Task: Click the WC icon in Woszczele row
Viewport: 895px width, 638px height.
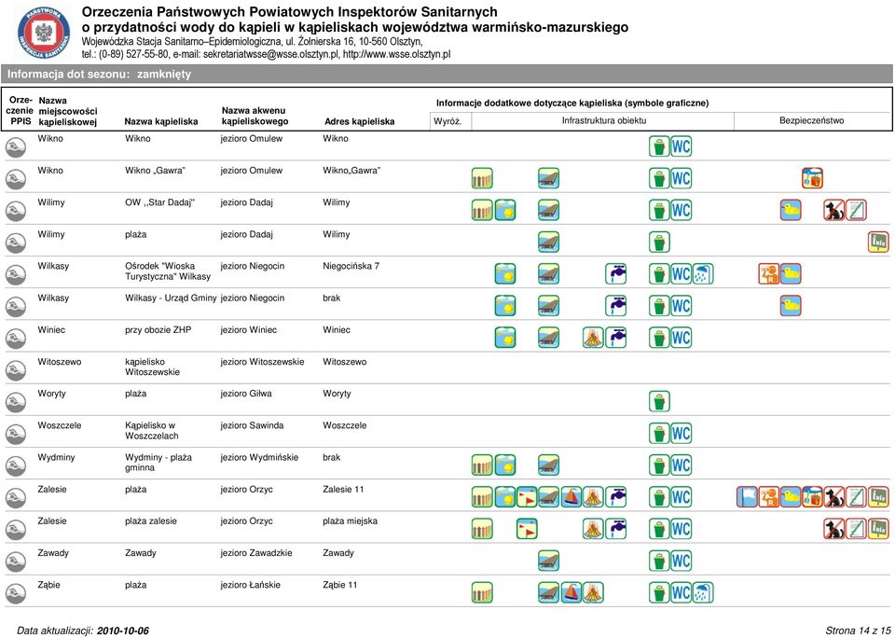Action: (681, 434)
